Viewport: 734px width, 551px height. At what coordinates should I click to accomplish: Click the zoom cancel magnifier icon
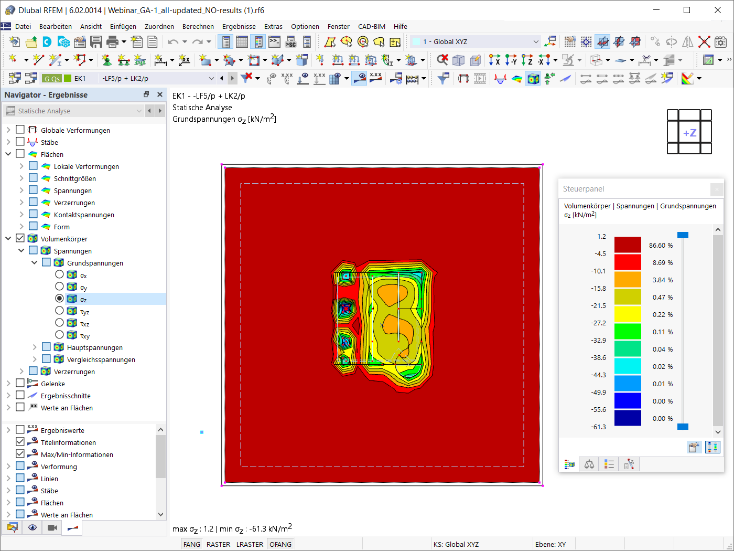(x=442, y=60)
